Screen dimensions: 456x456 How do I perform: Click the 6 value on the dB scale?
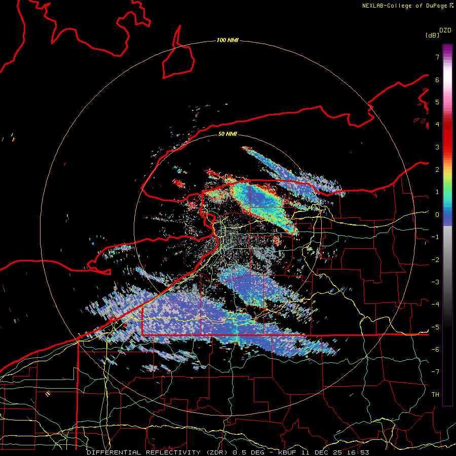coord(437,80)
